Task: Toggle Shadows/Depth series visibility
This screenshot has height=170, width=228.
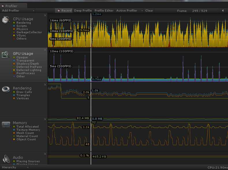Action: pyautogui.click(x=14, y=64)
